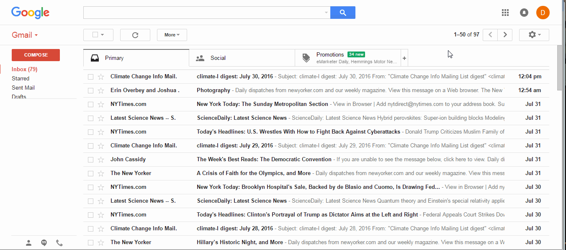The width and height of the screenshot is (566, 250).
Task: Tick checkbox for Erin Overbey email
Action: coord(90,90)
